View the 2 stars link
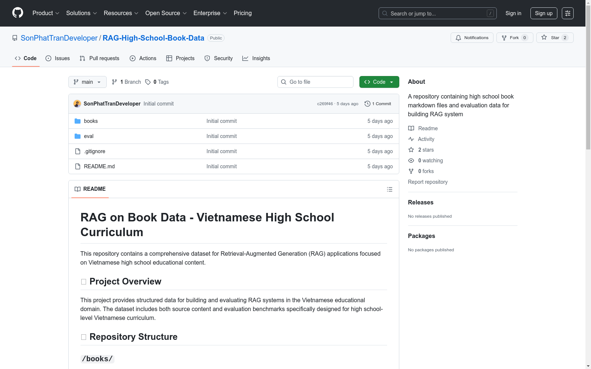Viewport: 591px width, 369px height. (421, 150)
